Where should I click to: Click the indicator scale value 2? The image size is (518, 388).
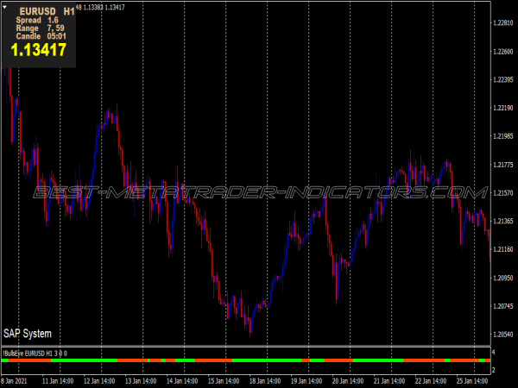tap(494, 370)
